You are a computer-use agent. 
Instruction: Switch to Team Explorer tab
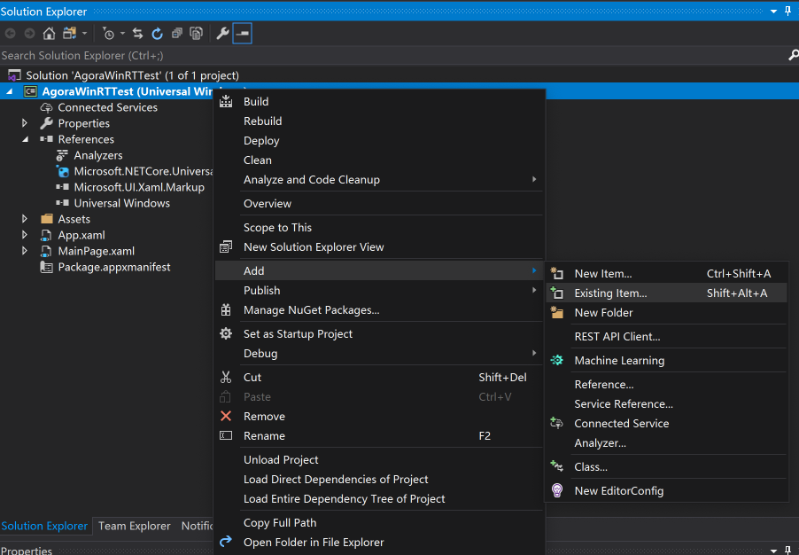click(x=135, y=526)
